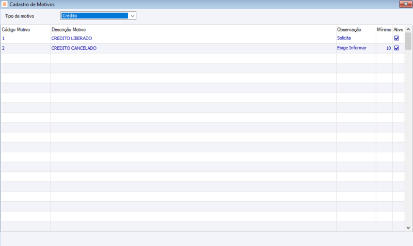The width and height of the screenshot is (413, 246).
Task: Click the scrollbar up arrow
Action: 408,29
